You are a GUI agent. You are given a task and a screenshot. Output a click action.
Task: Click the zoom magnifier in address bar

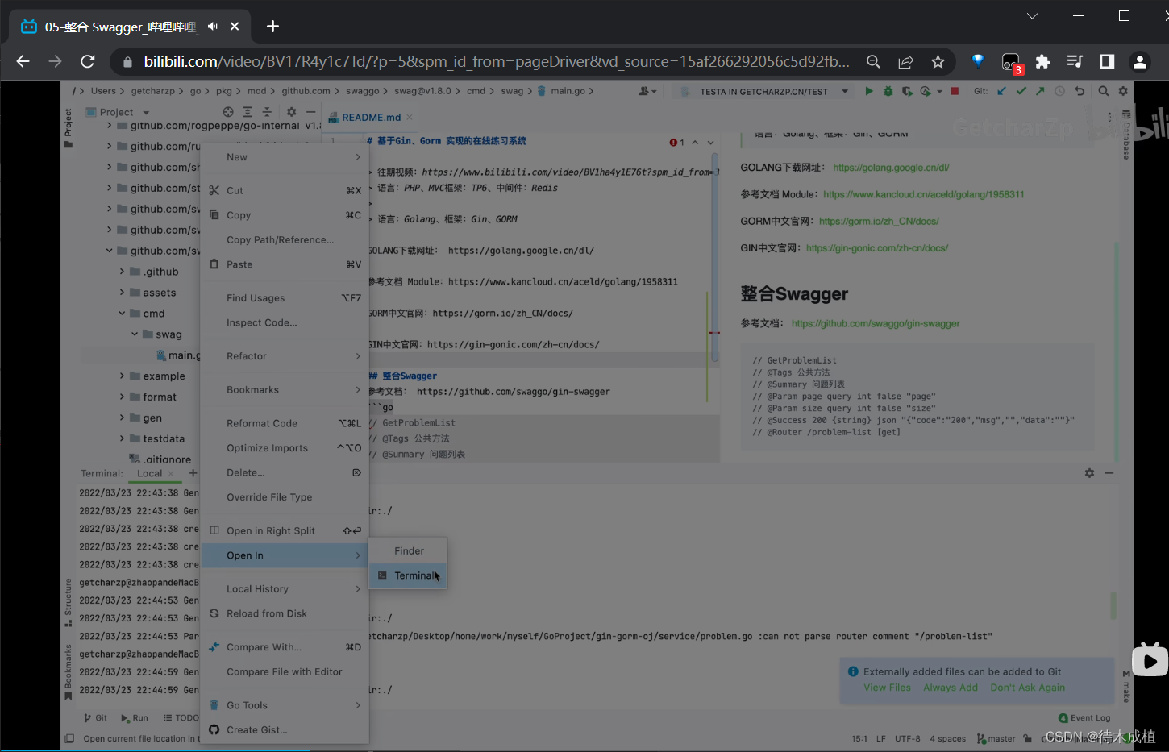click(873, 61)
